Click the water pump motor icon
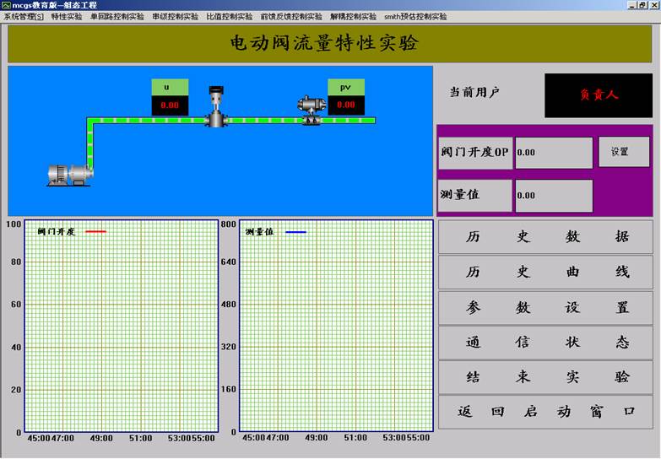The height and width of the screenshot is (459, 661). [x=68, y=173]
